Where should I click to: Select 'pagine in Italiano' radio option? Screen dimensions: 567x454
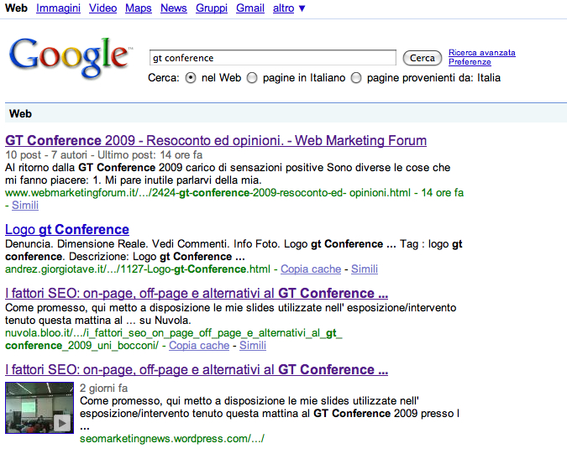coord(252,78)
